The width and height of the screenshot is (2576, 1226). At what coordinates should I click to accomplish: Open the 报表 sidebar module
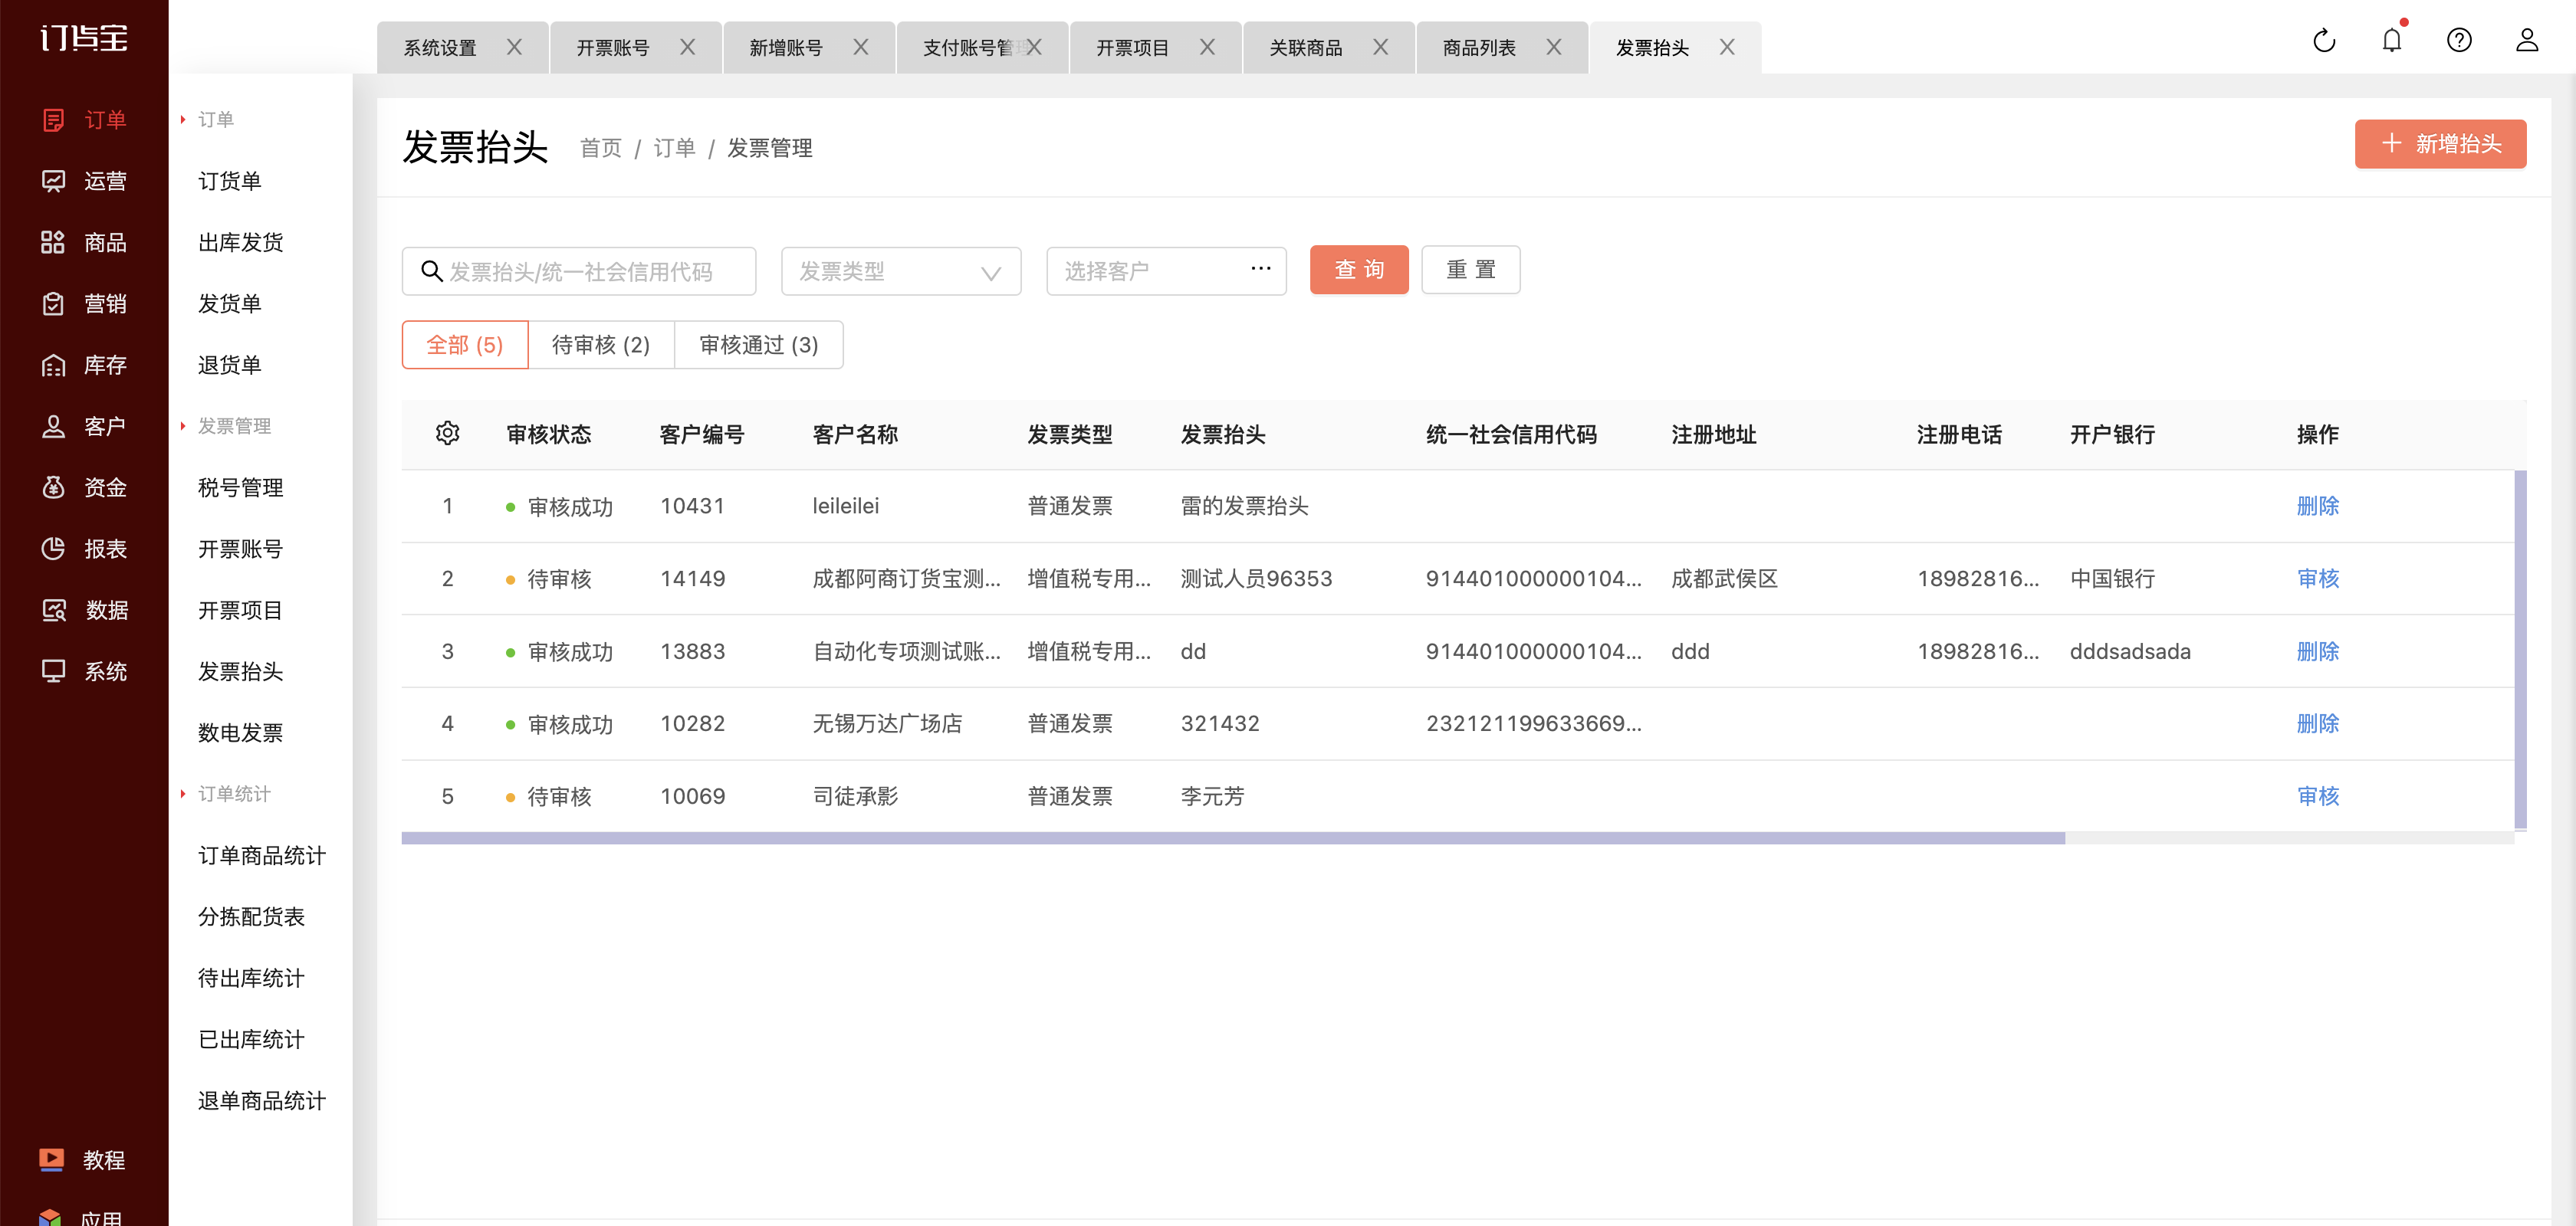pyautogui.click(x=84, y=549)
